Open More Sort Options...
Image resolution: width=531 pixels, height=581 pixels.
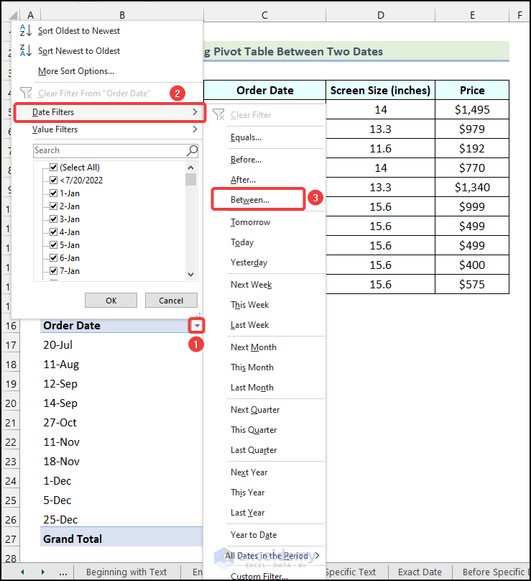coord(76,70)
